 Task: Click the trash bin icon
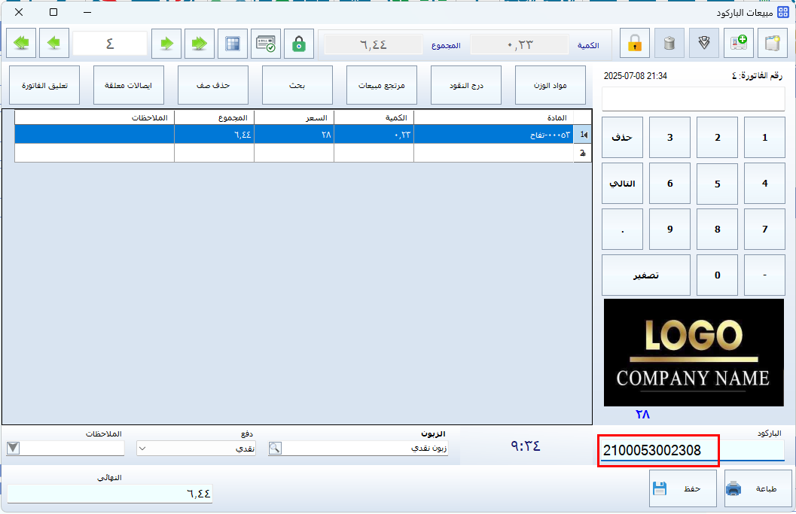pyautogui.click(x=669, y=44)
